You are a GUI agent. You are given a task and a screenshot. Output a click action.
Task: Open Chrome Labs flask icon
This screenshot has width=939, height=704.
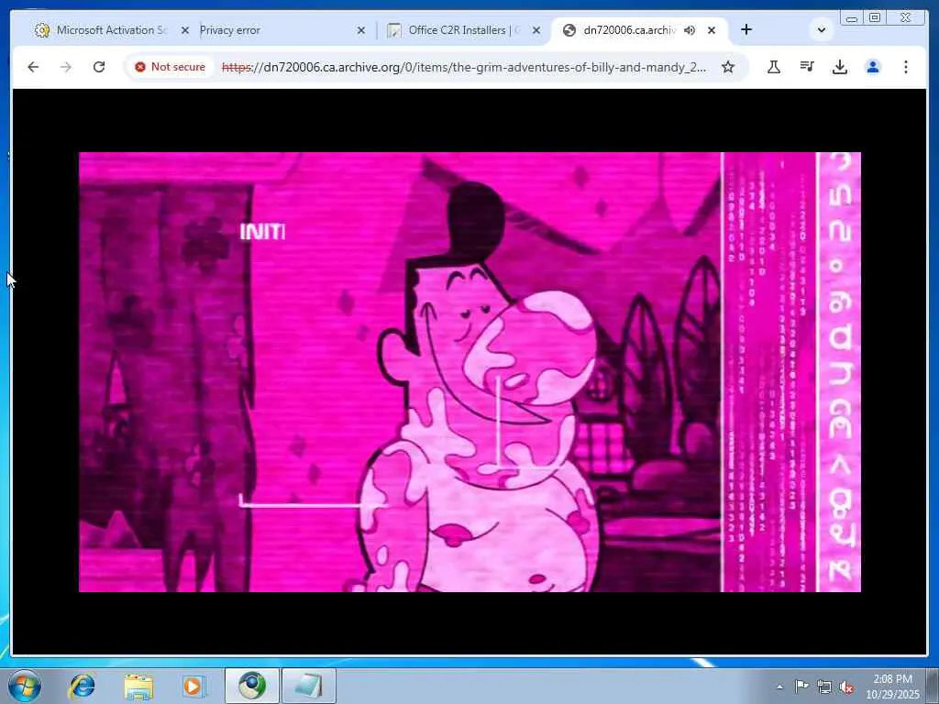[x=774, y=67]
